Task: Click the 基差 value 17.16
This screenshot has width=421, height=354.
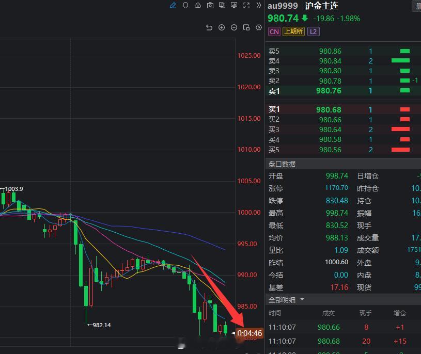Action: click(339, 287)
